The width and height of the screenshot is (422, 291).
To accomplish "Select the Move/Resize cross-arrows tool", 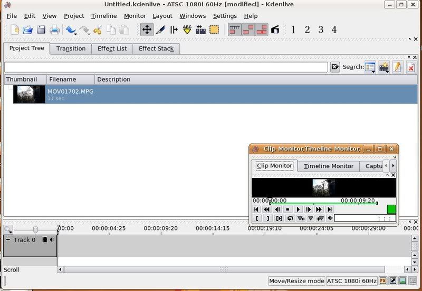I will pos(147,29).
